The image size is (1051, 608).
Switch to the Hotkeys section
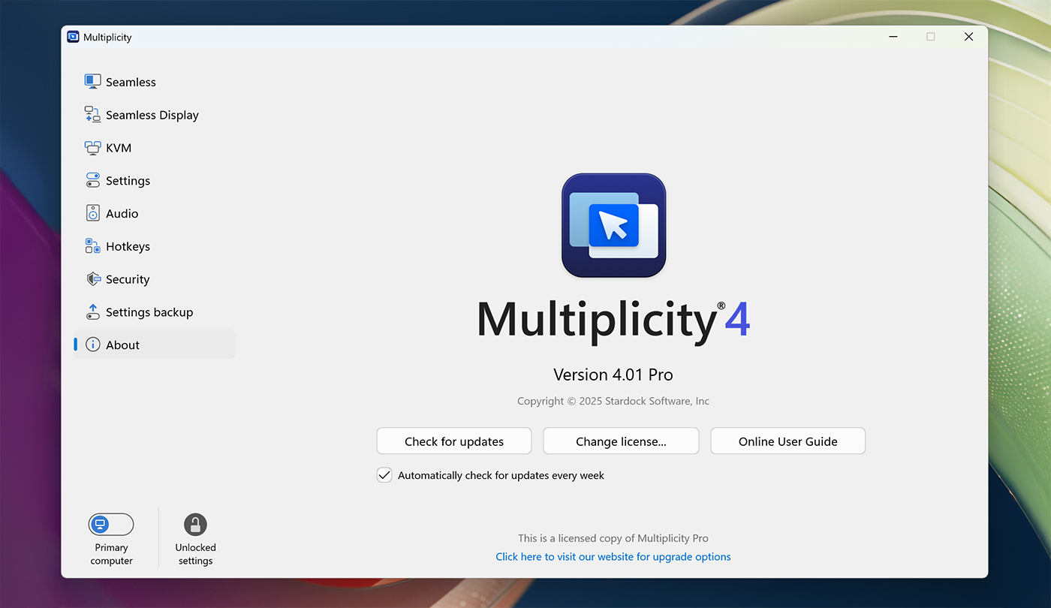(128, 246)
